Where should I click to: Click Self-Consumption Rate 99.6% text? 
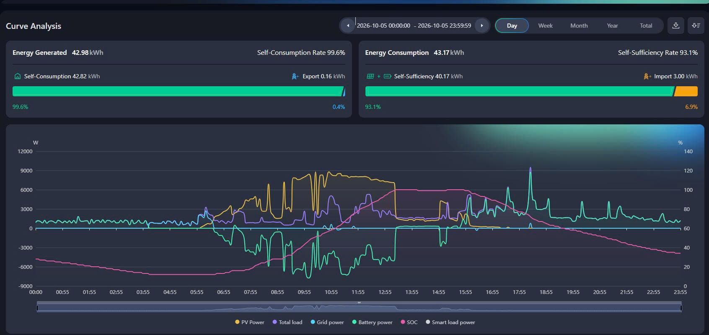[x=301, y=53]
